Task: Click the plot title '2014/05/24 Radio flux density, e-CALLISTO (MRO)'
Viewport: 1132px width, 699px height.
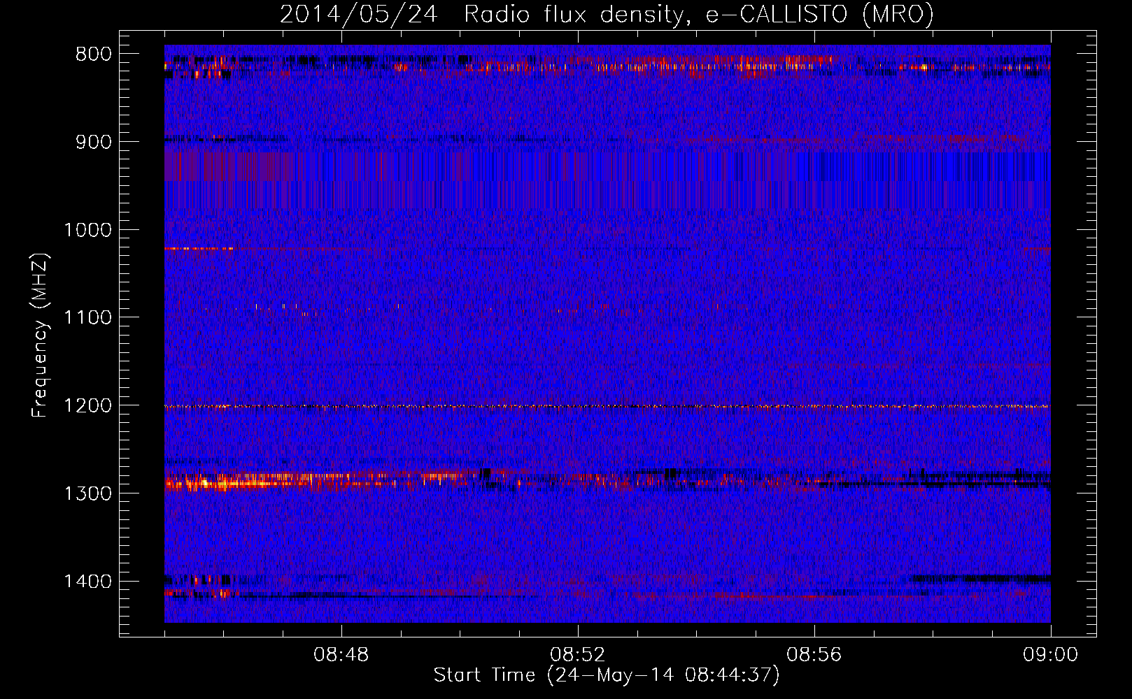Action: tap(607, 14)
